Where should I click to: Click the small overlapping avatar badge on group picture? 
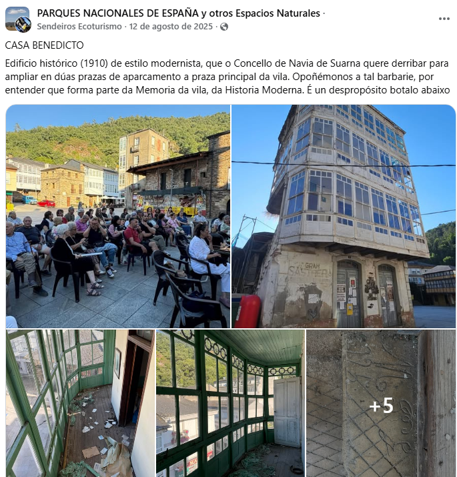click(x=23, y=24)
